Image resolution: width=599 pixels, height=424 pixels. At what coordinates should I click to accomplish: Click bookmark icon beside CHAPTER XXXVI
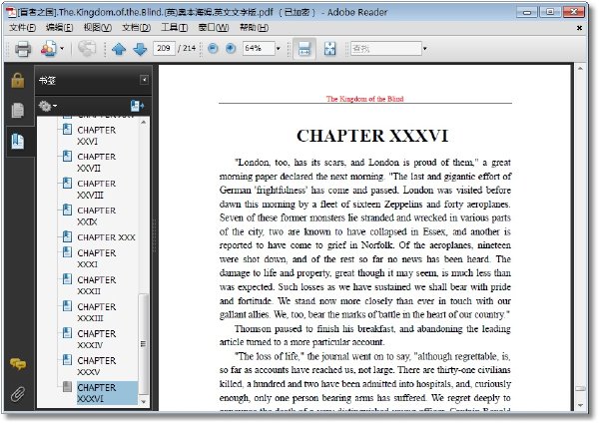coord(67,387)
